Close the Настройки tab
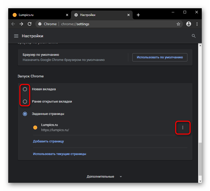This screenshot has width=210, height=191. [129, 15]
